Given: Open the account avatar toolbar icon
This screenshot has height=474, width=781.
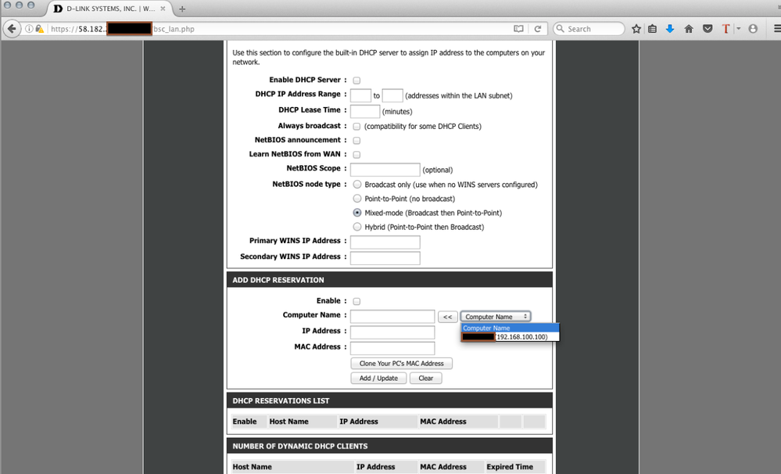Looking at the screenshot, I should coord(753,29).
